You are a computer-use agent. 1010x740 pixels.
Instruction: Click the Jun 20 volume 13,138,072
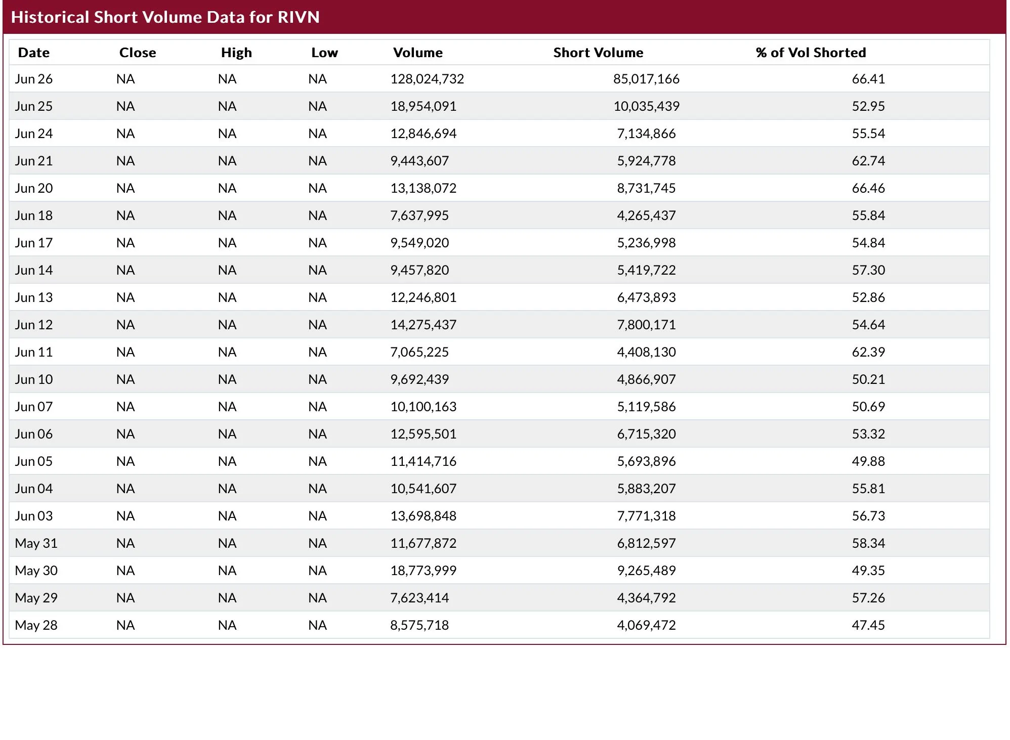click(423, 188)
